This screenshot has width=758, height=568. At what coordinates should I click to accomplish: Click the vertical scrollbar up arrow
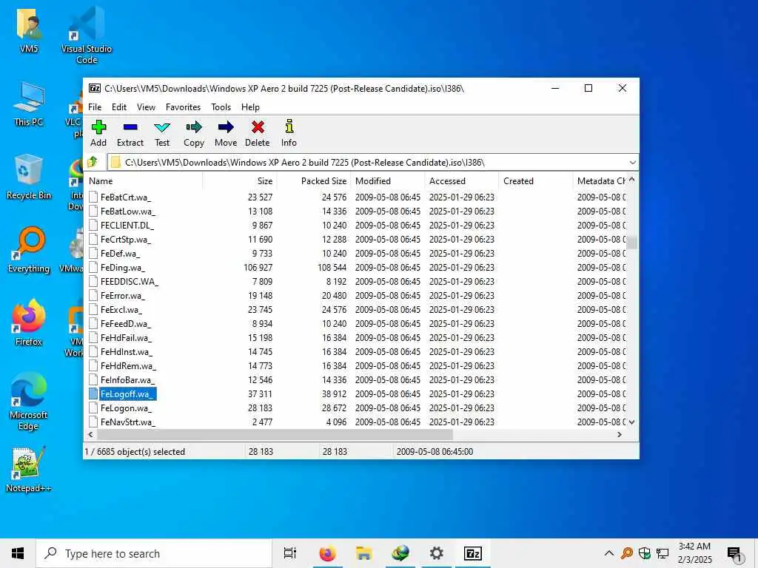point(632,180)
